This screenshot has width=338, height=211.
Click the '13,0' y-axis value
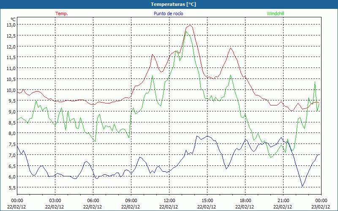tap(11, 25)
